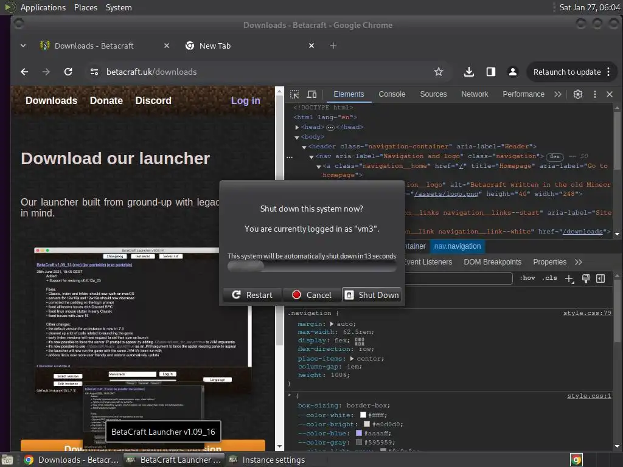Screen dimensions: 623x467
Task: Add a new style rule plus icon
Action: (x=569, y=278)
